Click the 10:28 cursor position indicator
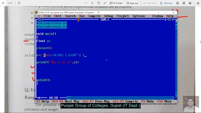This screenshot has height=113, width=201. [53, 98]
